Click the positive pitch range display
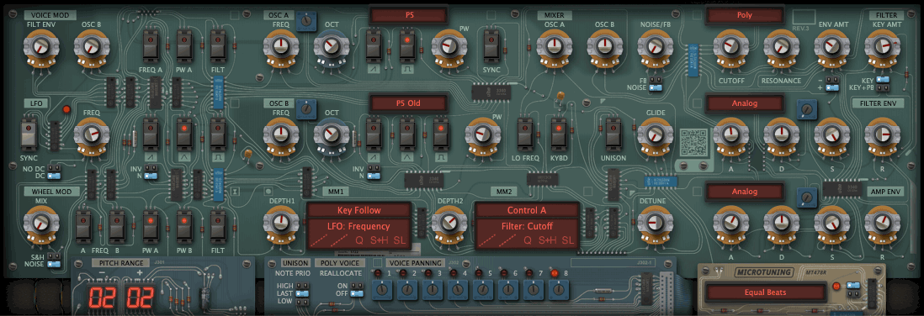The height and width of the screenshot is (316, 924). (x=140, y=298)
